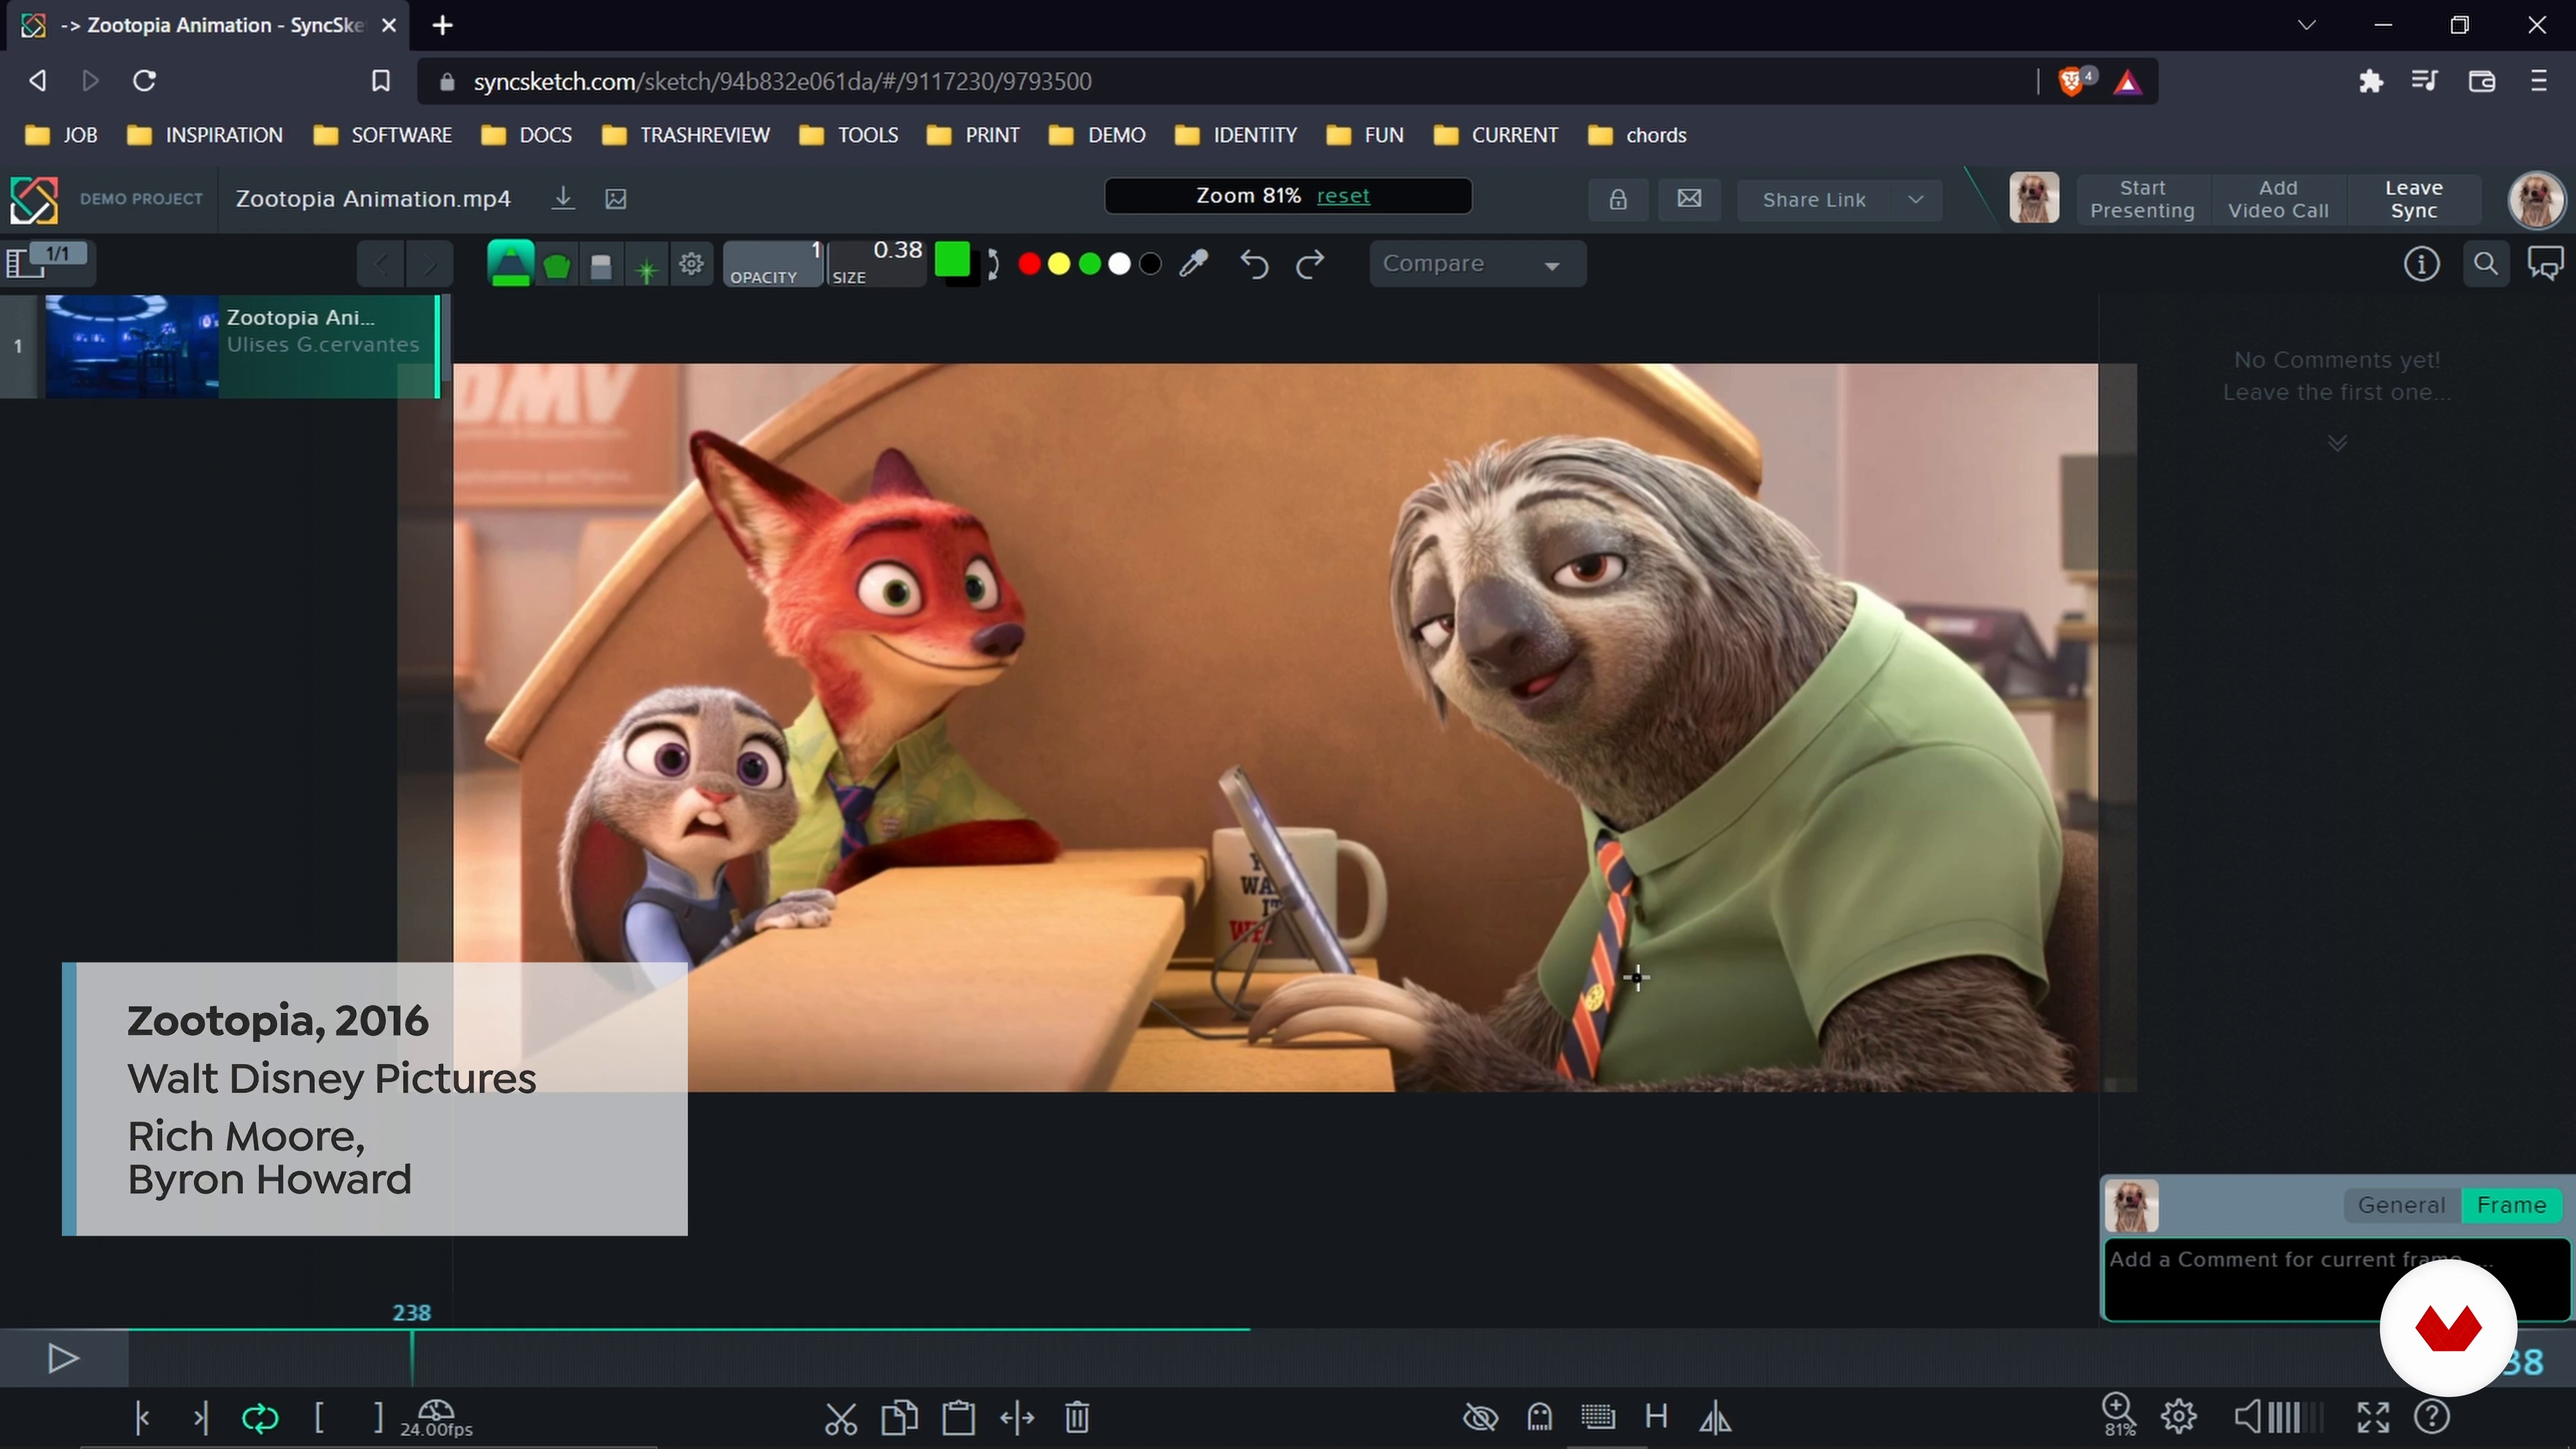Select the eraser tool
The height and width of the screenshot is (1449, 2576).
point(601,265)
